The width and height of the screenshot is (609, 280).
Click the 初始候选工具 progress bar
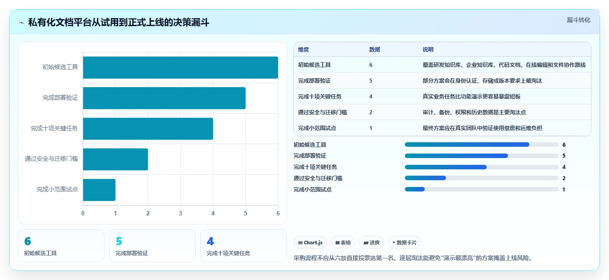click(x=481, y=145)
